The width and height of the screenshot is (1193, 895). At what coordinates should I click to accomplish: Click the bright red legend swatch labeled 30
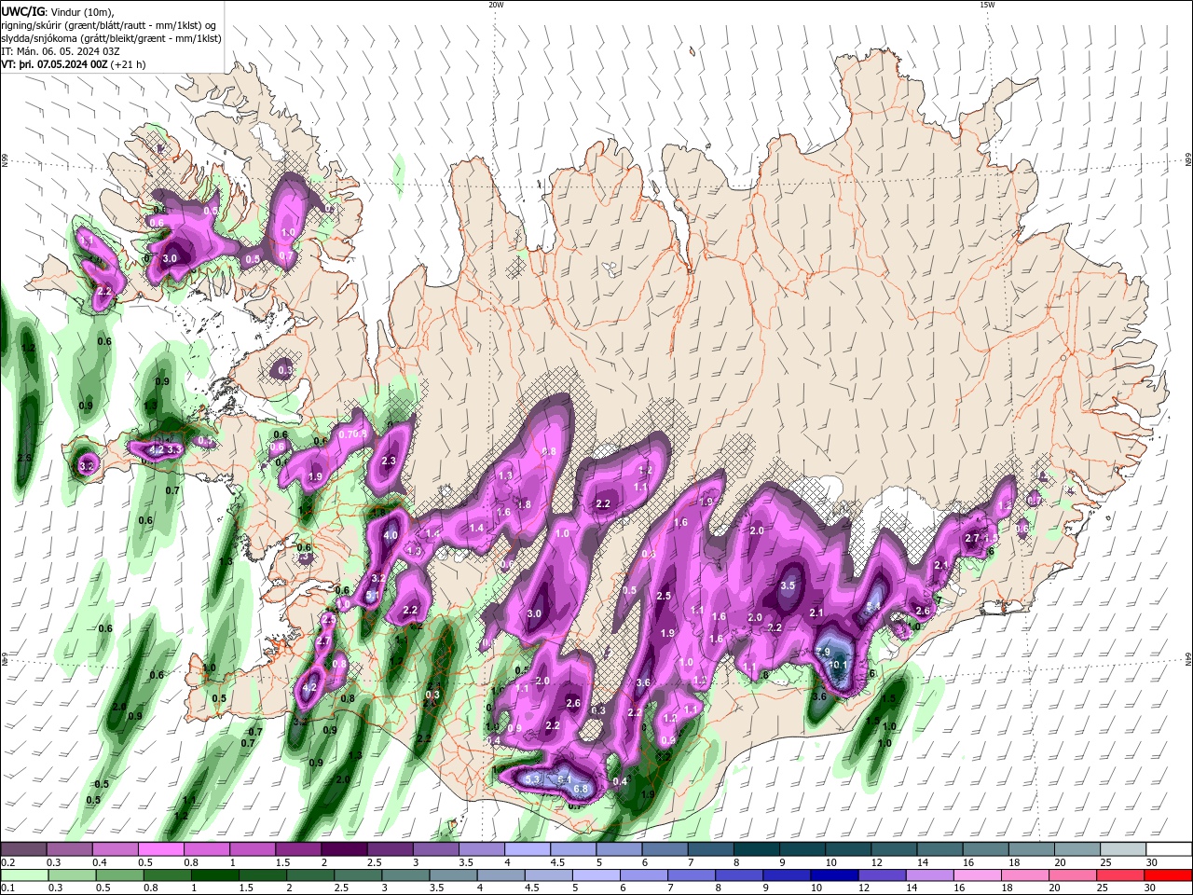click(x=1169, y=875)
